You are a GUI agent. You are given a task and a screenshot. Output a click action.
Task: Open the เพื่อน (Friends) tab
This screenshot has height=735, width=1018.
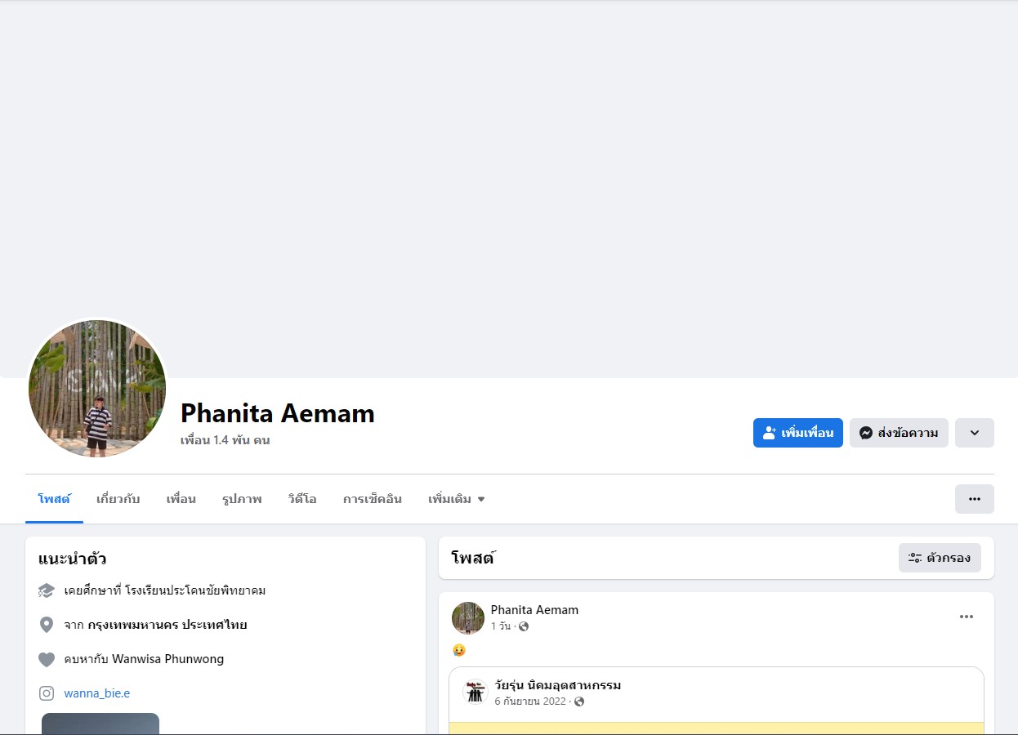click(x=181, y=499)
